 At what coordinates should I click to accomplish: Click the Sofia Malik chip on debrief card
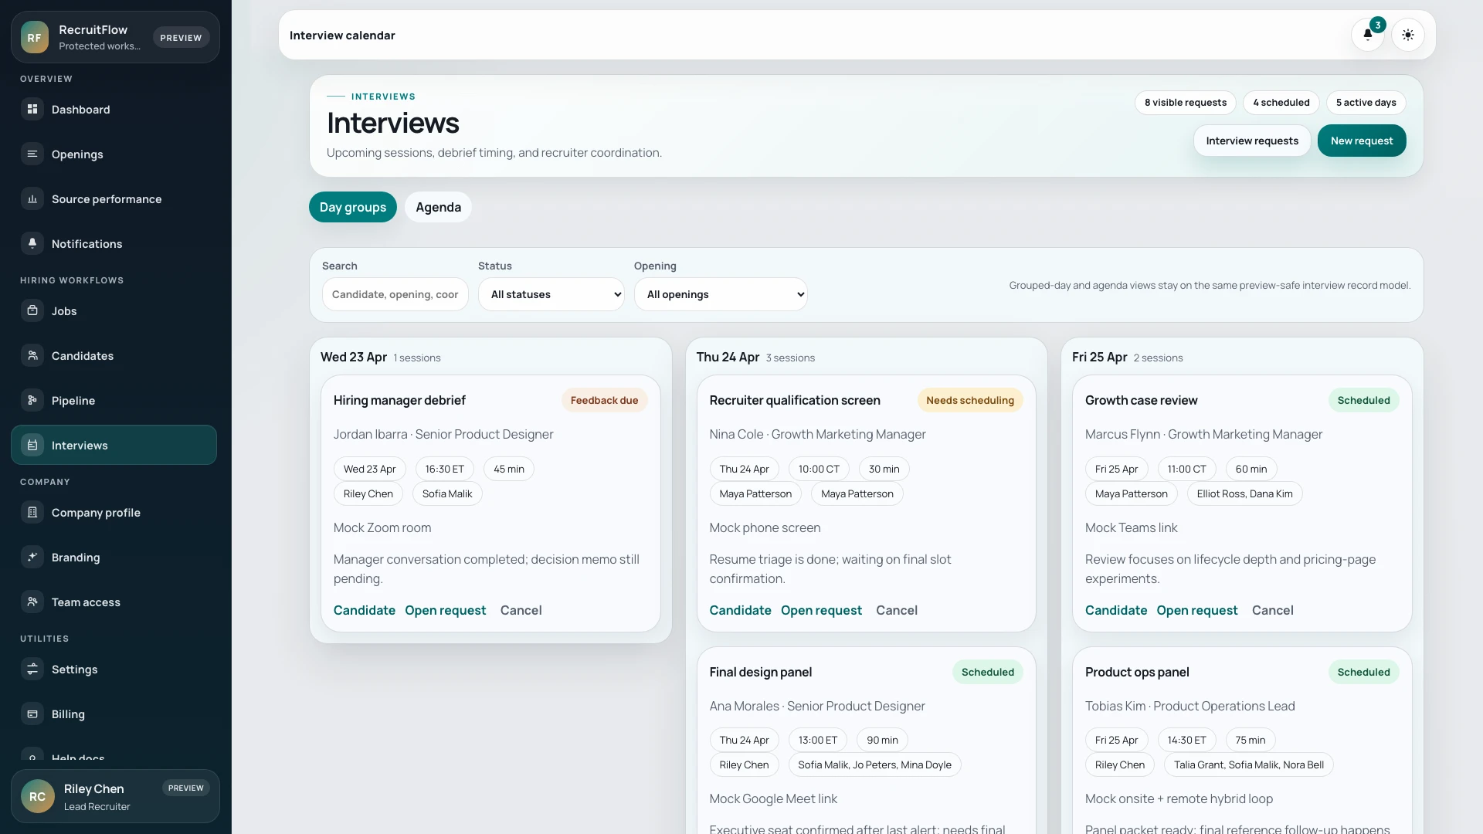[x=447, y=493]
